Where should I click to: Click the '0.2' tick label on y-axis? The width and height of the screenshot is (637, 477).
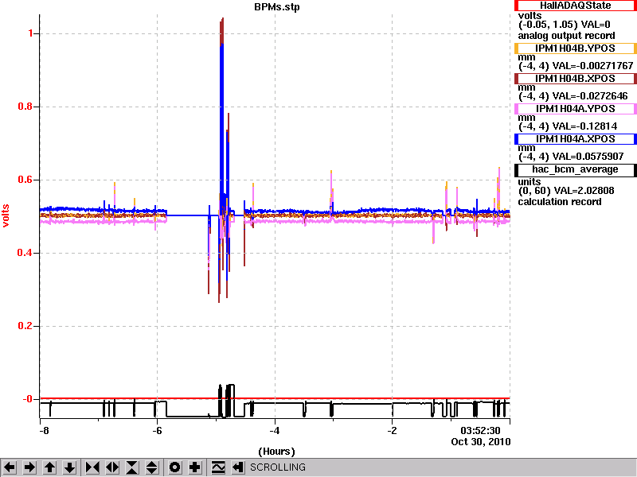click(x=25, y=326)
